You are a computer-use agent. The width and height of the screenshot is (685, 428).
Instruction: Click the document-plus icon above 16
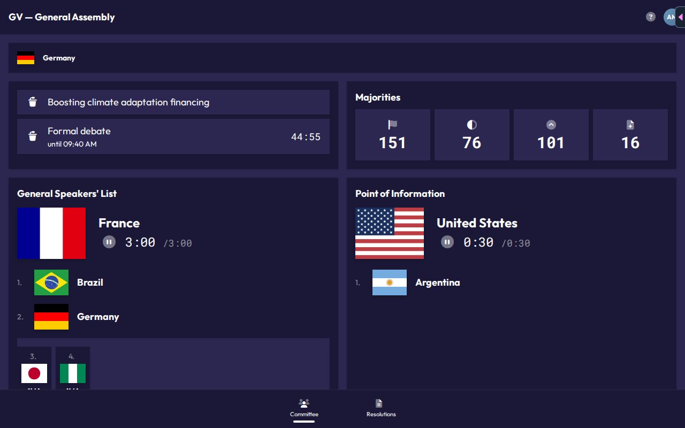[x=630, y=125]
